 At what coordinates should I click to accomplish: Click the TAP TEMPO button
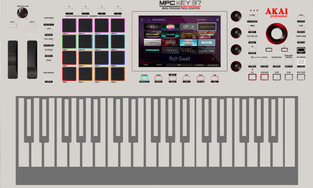(301, 62)
